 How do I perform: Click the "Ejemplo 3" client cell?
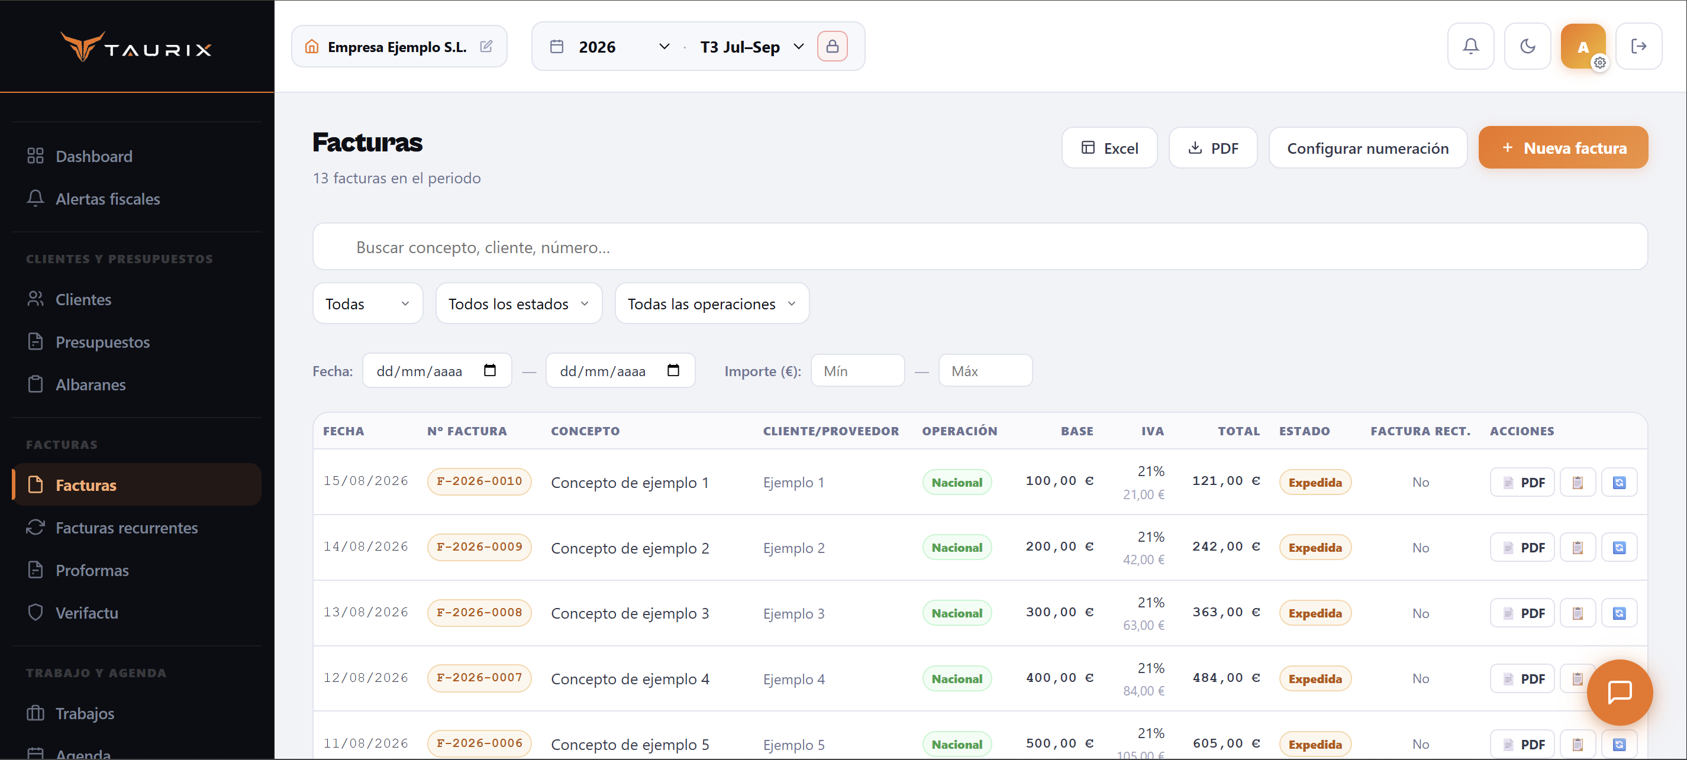[x=793, y=613]
